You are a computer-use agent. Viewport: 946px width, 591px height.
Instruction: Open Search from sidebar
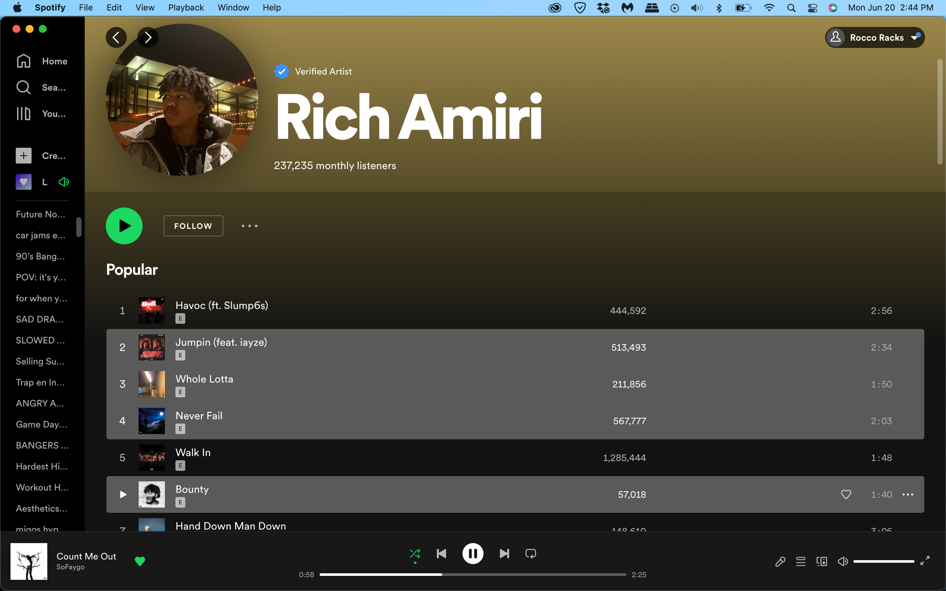(41, 87)
